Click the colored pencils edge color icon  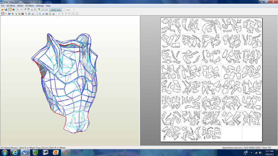12,14
